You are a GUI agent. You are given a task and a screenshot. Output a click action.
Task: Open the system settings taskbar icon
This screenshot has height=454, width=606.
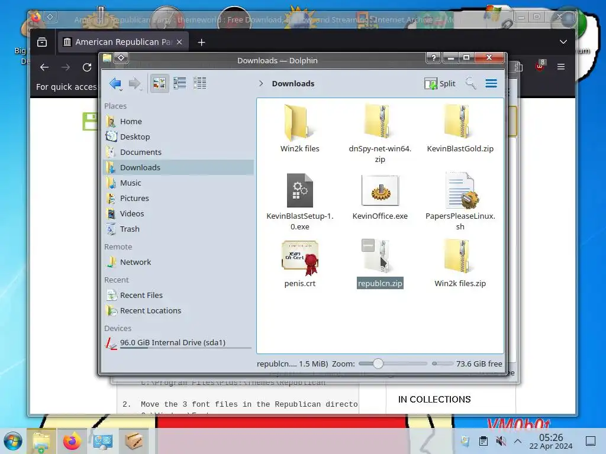point(103,441)
